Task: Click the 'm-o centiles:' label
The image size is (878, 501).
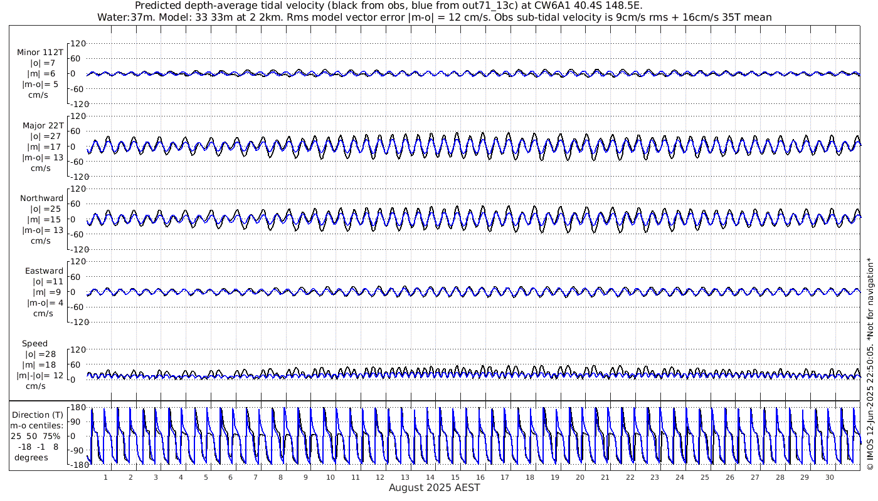Action: click(x=38, y=425)
